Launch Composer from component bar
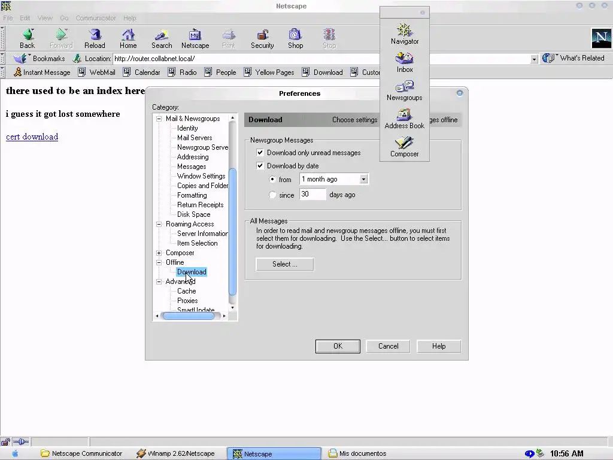 coord(405,147)
